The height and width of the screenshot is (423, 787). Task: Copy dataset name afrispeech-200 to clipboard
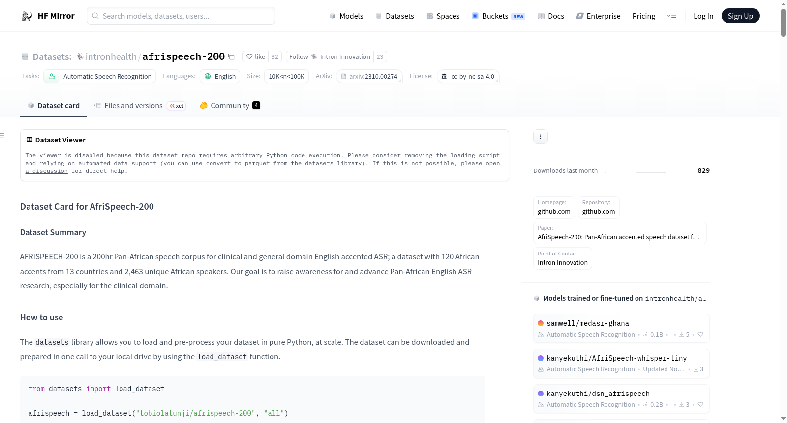click(x=231, y=56)
